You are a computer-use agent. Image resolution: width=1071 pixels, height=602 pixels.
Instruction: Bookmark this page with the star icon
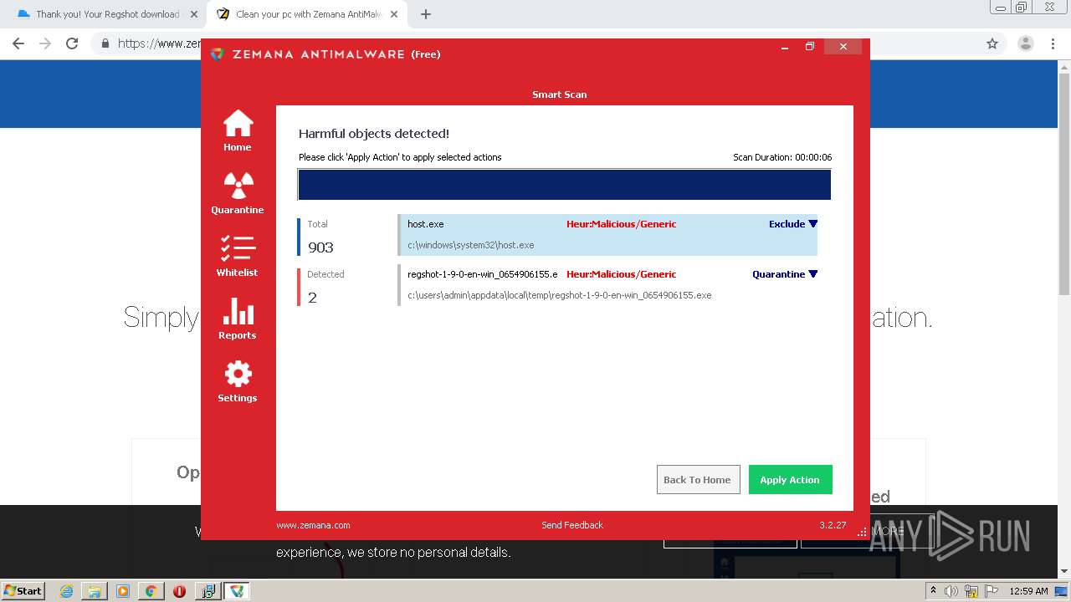click(x=992, y=43)
